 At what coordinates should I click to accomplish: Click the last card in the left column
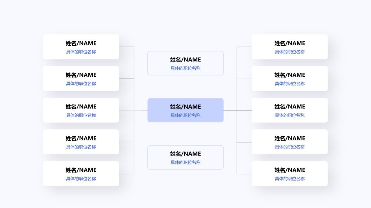(81, 174)
